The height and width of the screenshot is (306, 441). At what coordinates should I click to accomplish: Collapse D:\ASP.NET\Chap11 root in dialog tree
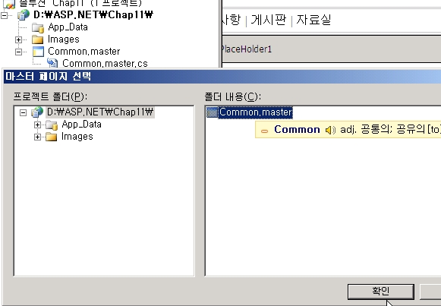click(24, 113)
